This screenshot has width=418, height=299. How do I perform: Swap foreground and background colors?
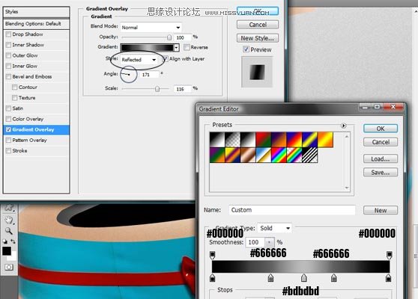pos(13,241)
